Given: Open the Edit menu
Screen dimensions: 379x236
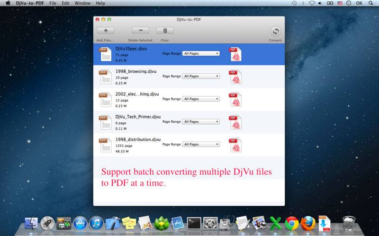Looking at the screenshot, I should [65, 3].
